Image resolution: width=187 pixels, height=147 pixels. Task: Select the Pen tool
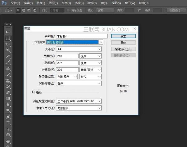(x=8, y=117)
